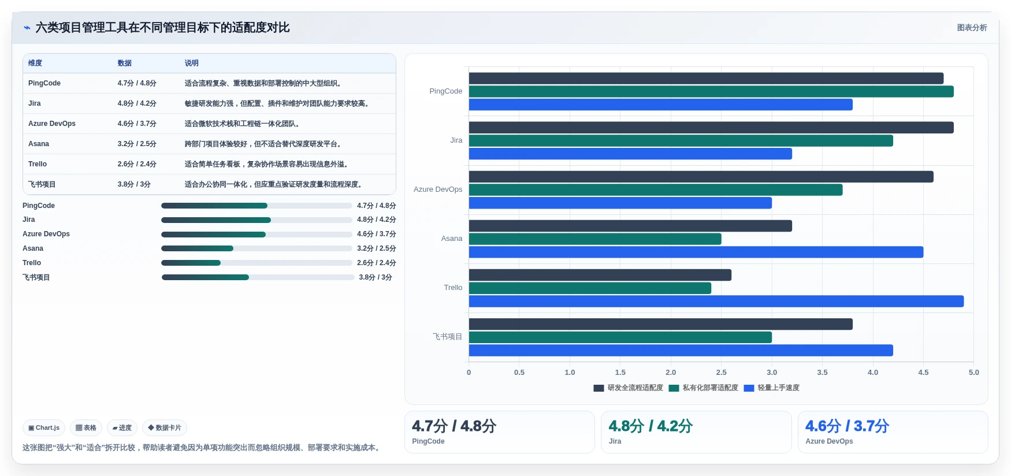Click the description starting with 适合简单任务看板

(x=267, y=164)
